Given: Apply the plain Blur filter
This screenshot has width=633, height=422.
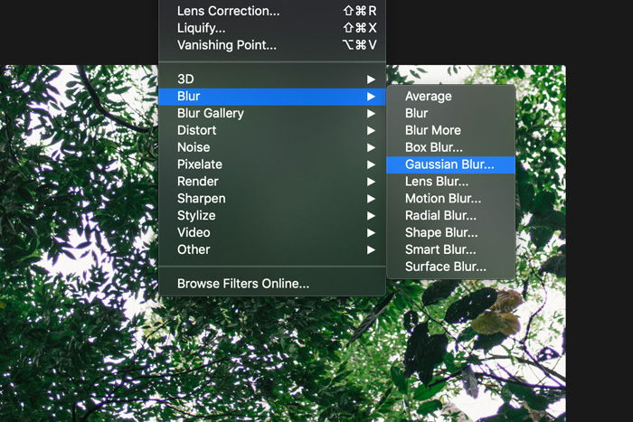Looking at the screenshot, I should (450, 113).
